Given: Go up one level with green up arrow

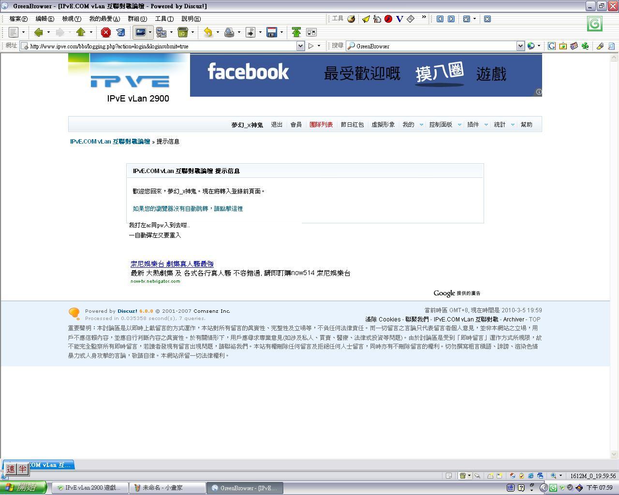Looking at the screenshot, I should pyautogui.click(x=81, y=32).
